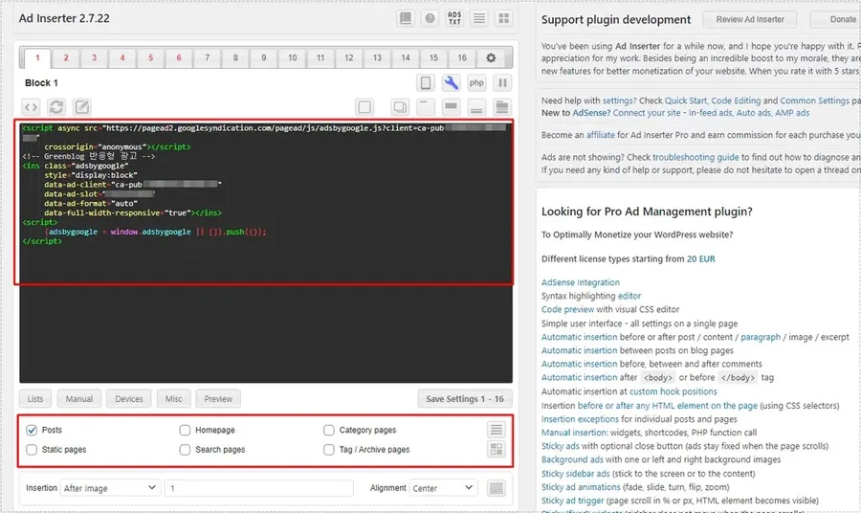Viewport: 861px width, 513px height.
Task: Open the affiliate link
Action: [x=600, y=135]
